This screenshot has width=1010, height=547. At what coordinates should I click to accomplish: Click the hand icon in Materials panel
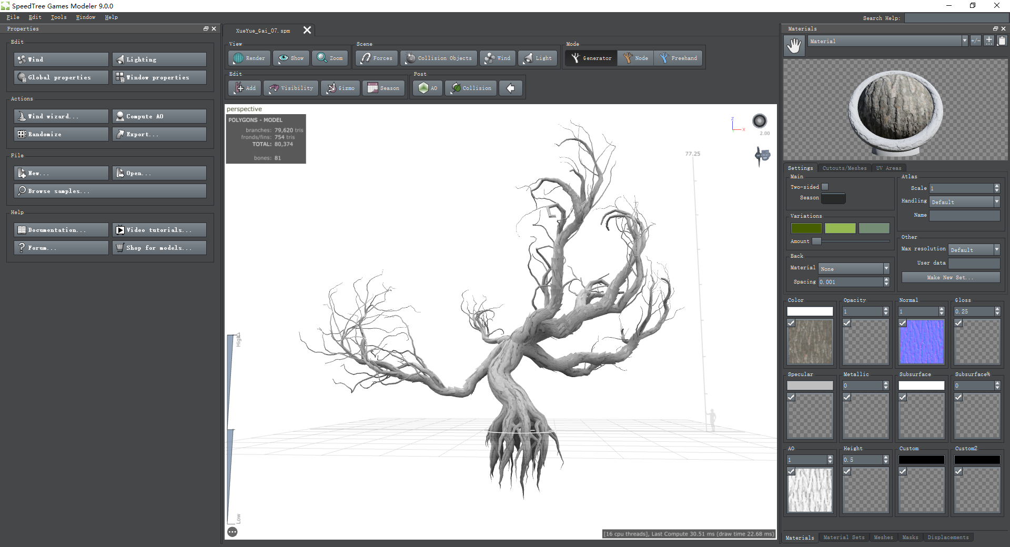coord(794,46)
